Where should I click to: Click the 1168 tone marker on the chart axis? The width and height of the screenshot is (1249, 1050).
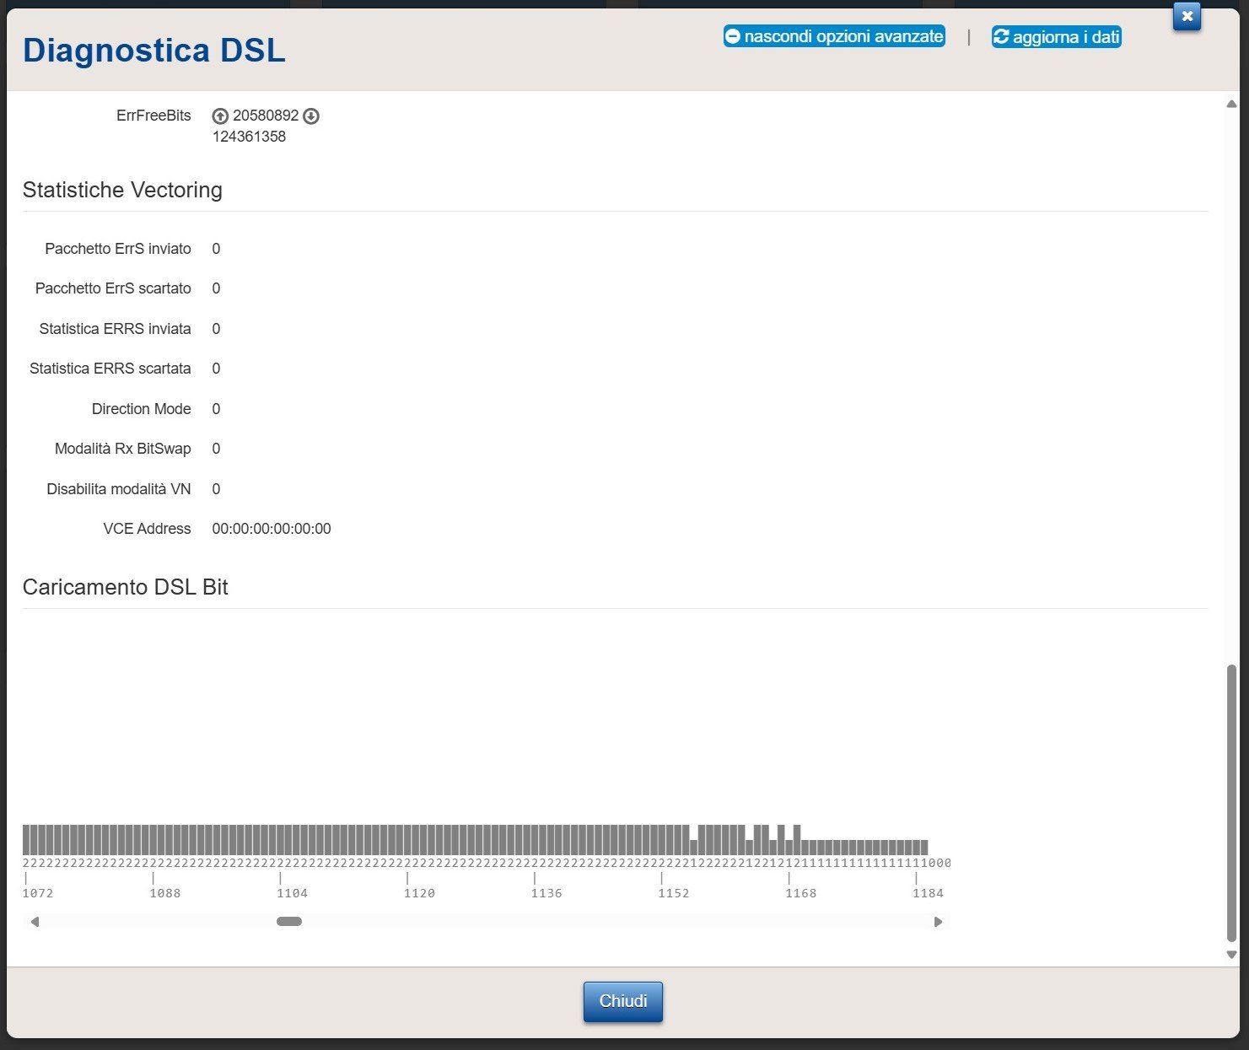pos(801,893)
